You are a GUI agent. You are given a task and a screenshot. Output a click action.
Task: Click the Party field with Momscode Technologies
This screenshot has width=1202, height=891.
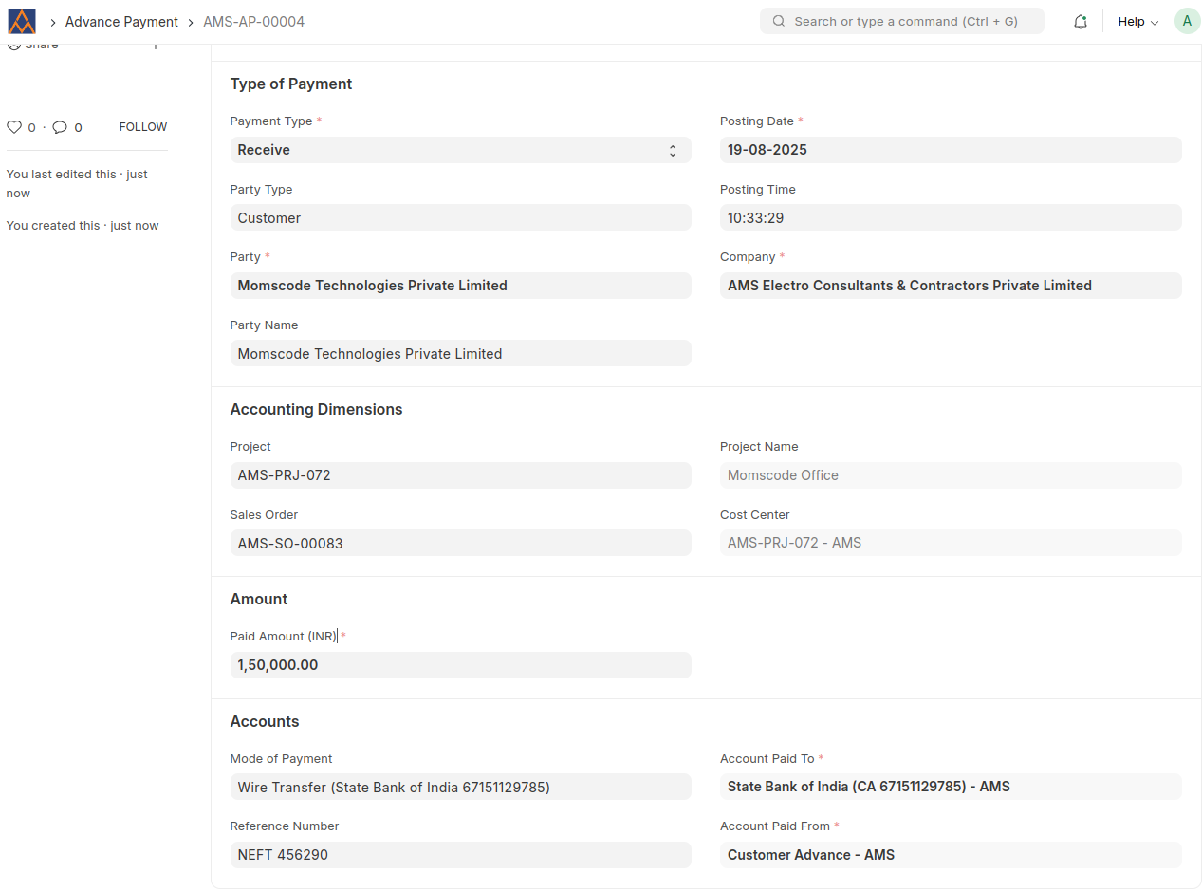point(460,286)
